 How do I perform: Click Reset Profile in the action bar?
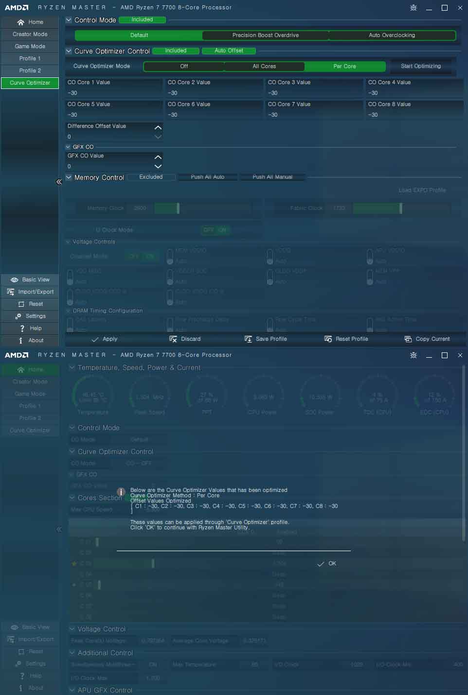click(x=346, y=339)
